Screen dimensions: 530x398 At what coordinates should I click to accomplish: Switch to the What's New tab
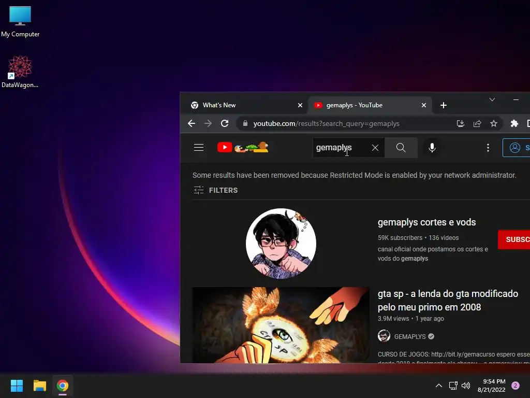tap(246, 105)
